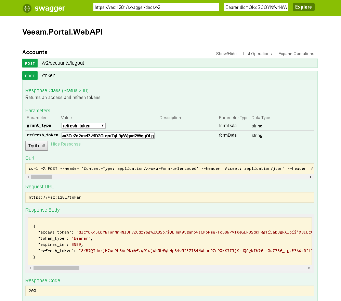Click Expand Operations link
Image resolution: width=341 pixels, height=301 pixels.
(296, 54)
